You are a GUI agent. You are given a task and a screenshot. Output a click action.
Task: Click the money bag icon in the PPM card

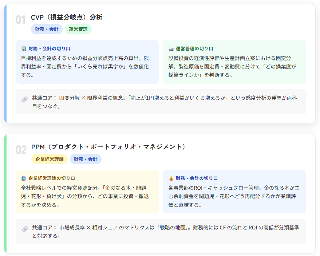click(x=171, y=178)
